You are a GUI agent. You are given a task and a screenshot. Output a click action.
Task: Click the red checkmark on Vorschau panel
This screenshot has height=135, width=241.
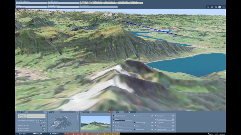click(109, 112)
